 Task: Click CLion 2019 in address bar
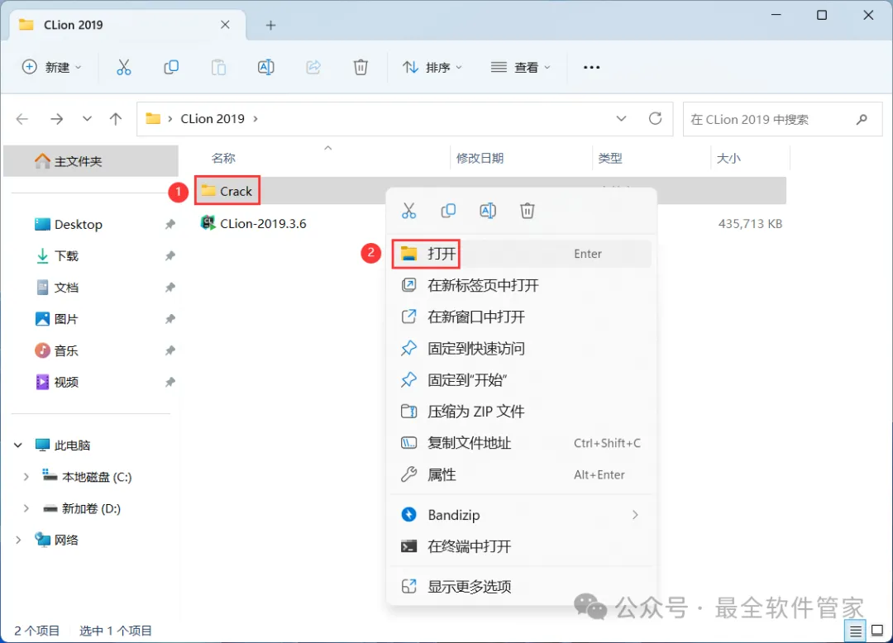(x=213, y=119)
